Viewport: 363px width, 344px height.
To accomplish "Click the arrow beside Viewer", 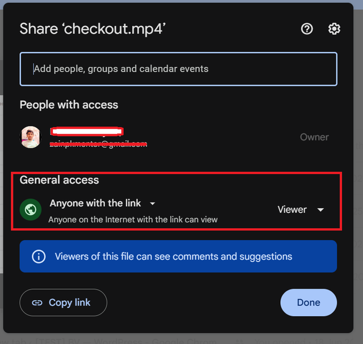I will tap(320, 210).
